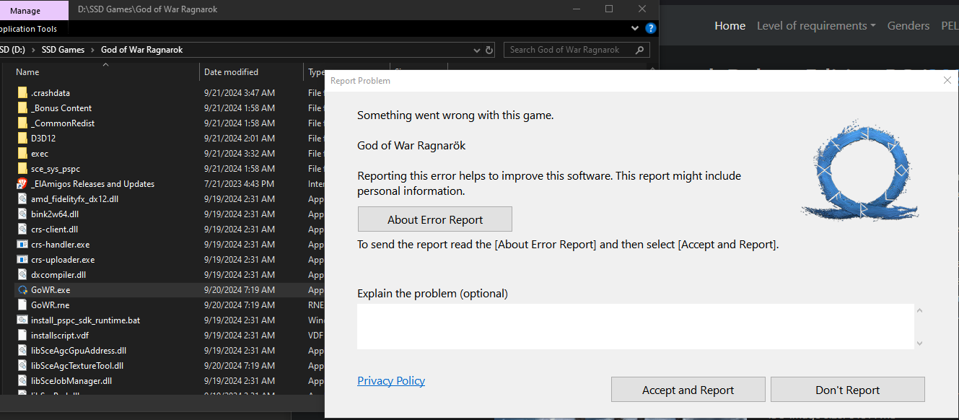This screenshot has width=959, height=420.
Task: Click the GoWR.rne file icon
Action: click(22, 305)
